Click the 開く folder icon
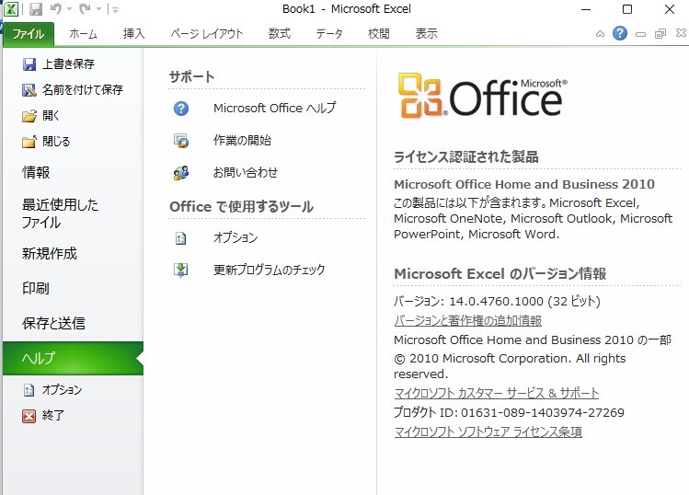 point(29,116)
